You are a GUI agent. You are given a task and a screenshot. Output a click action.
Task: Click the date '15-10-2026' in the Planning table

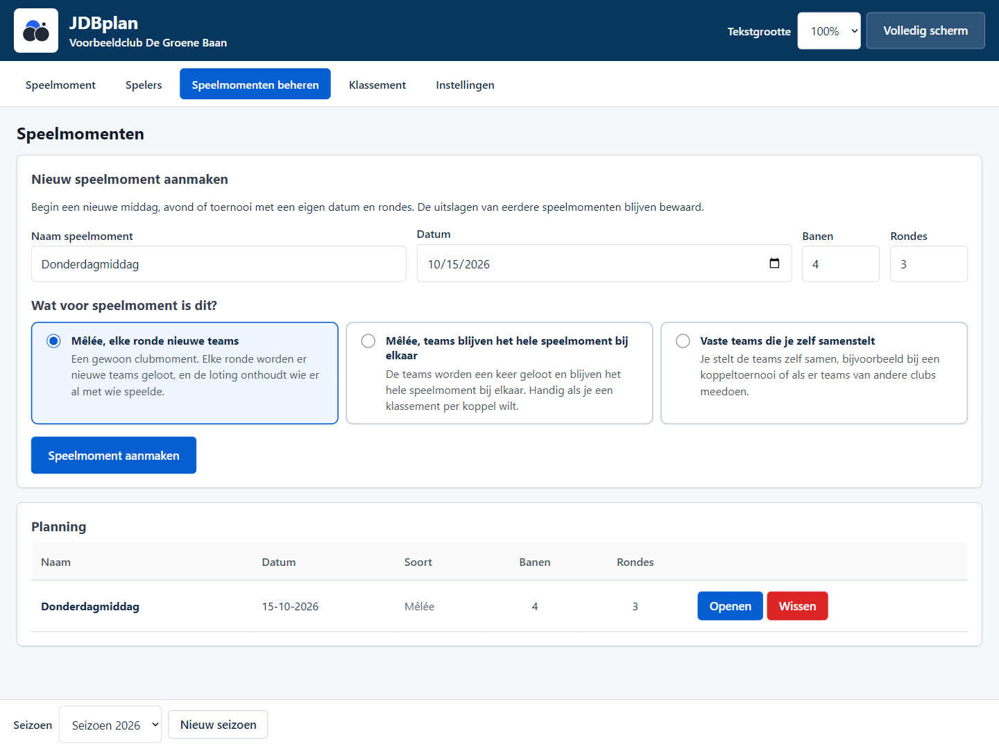290,606
